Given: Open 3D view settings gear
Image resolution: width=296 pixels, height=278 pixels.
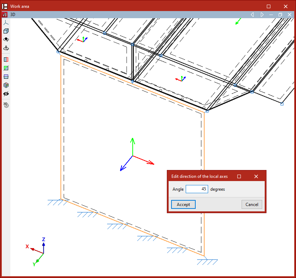Looking at the screenshot, I should point(6,105).
